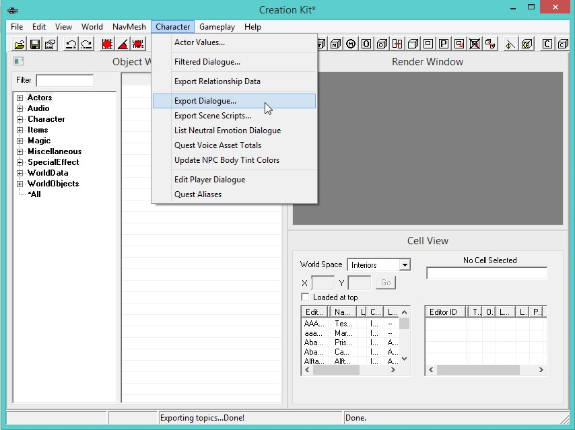Open the File menu
The image size is (575, 430).
pos(17,27)
